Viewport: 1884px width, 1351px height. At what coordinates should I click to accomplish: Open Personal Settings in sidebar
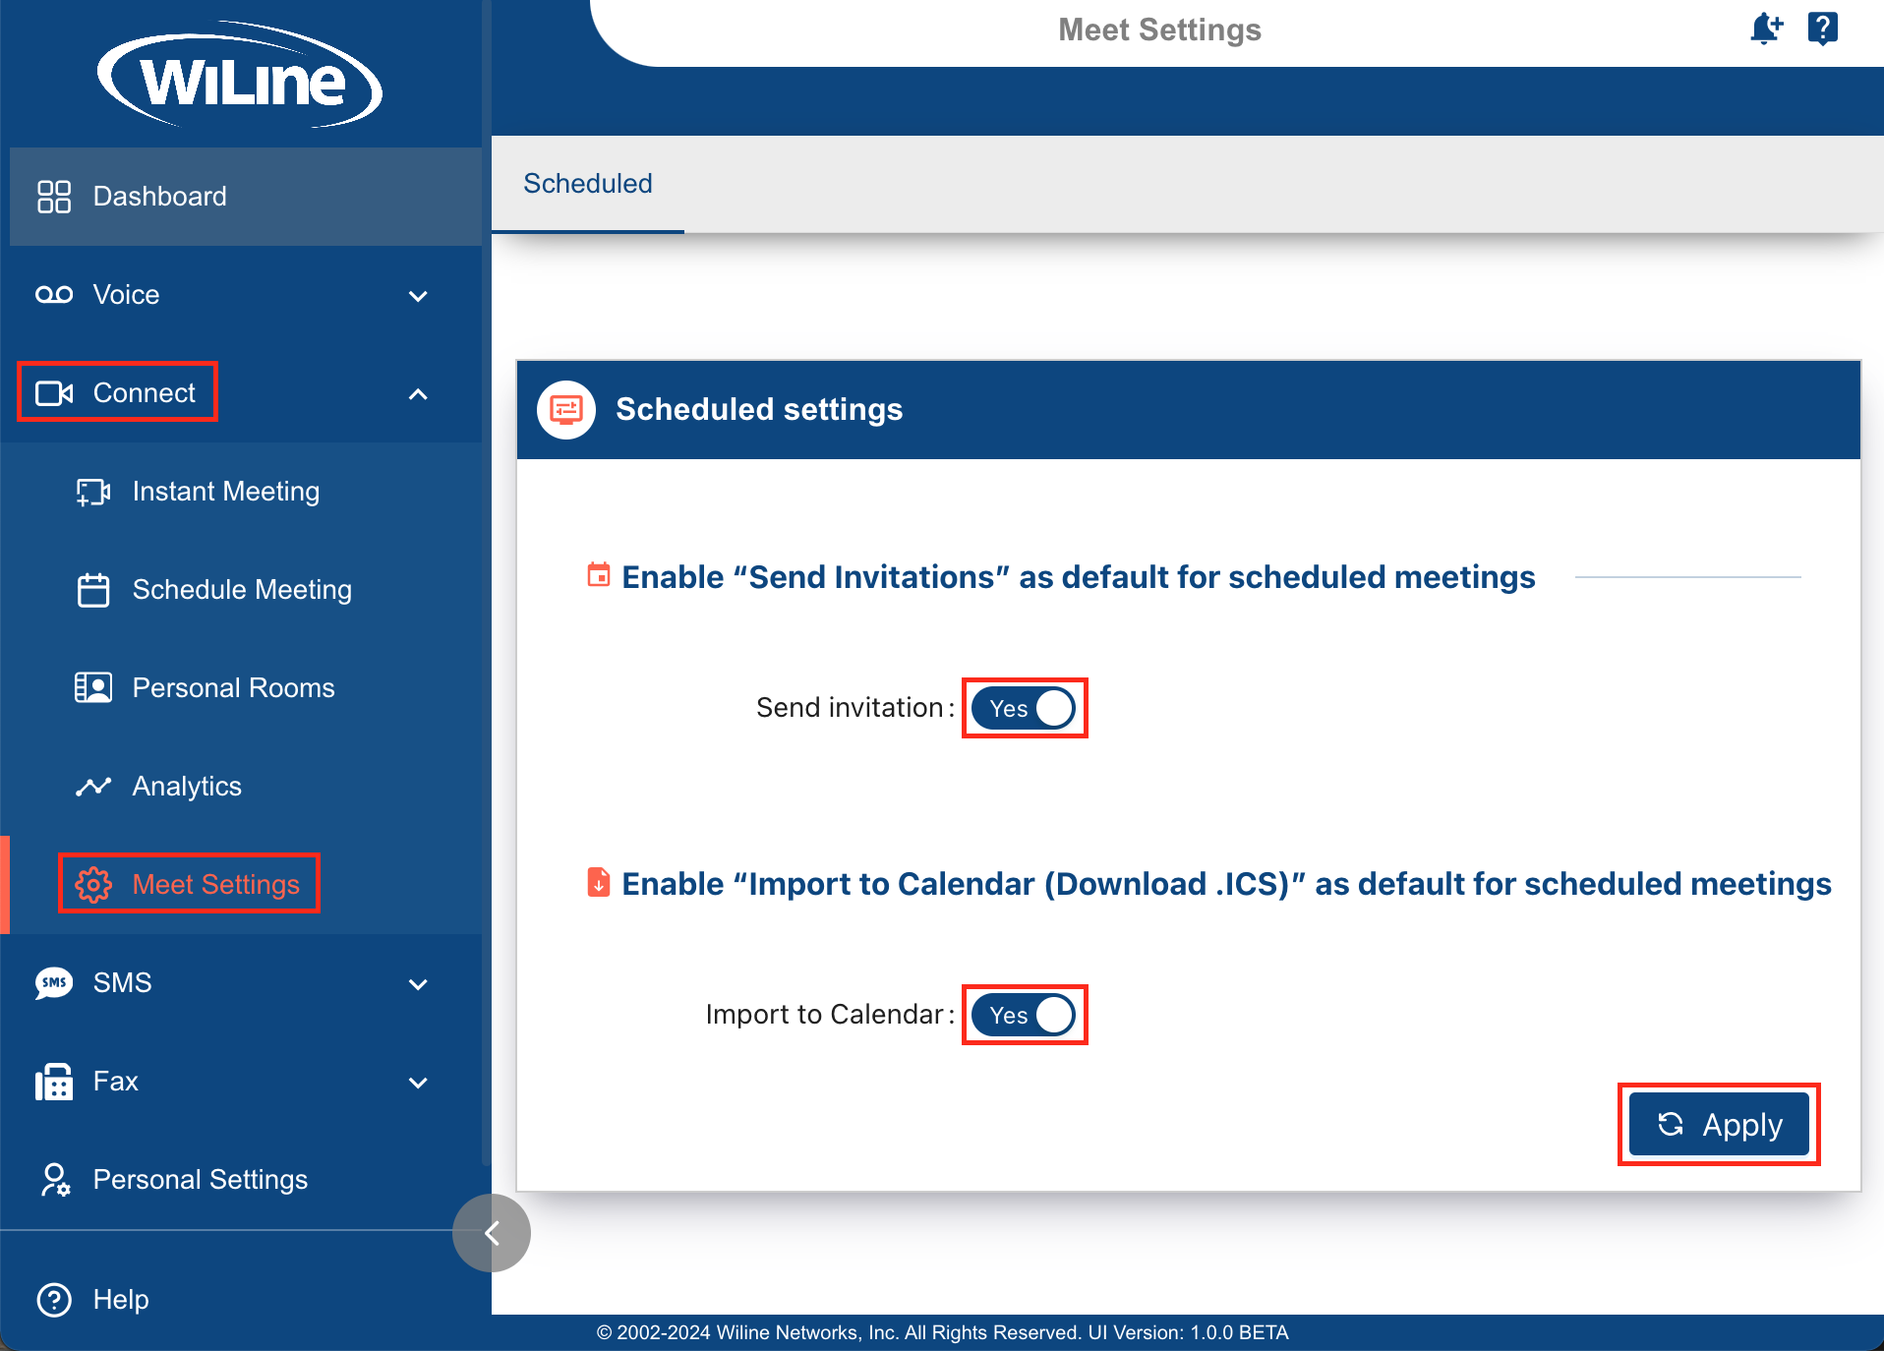coord(200,1179)
